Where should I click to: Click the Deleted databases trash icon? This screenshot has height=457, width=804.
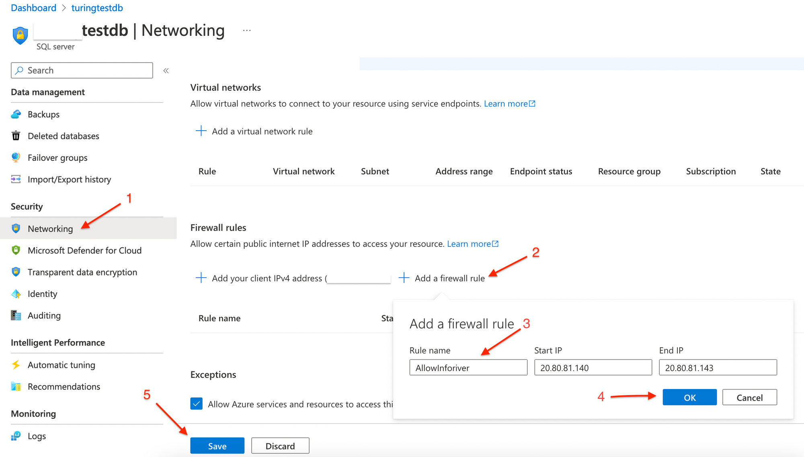click(16, 136)
